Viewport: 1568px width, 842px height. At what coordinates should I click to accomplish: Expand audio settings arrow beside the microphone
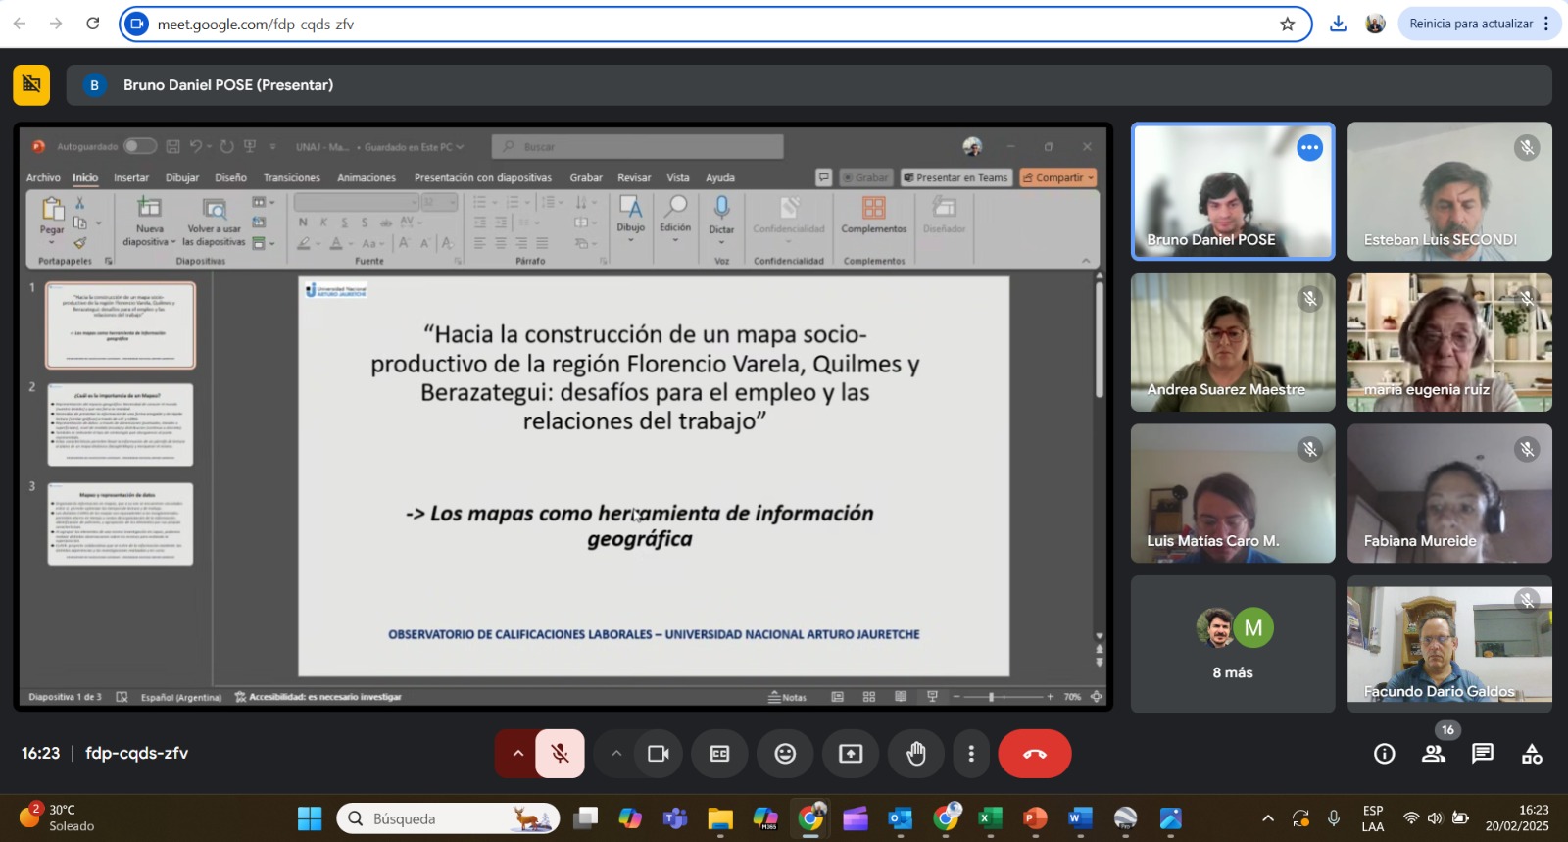(x=517, y=754)
